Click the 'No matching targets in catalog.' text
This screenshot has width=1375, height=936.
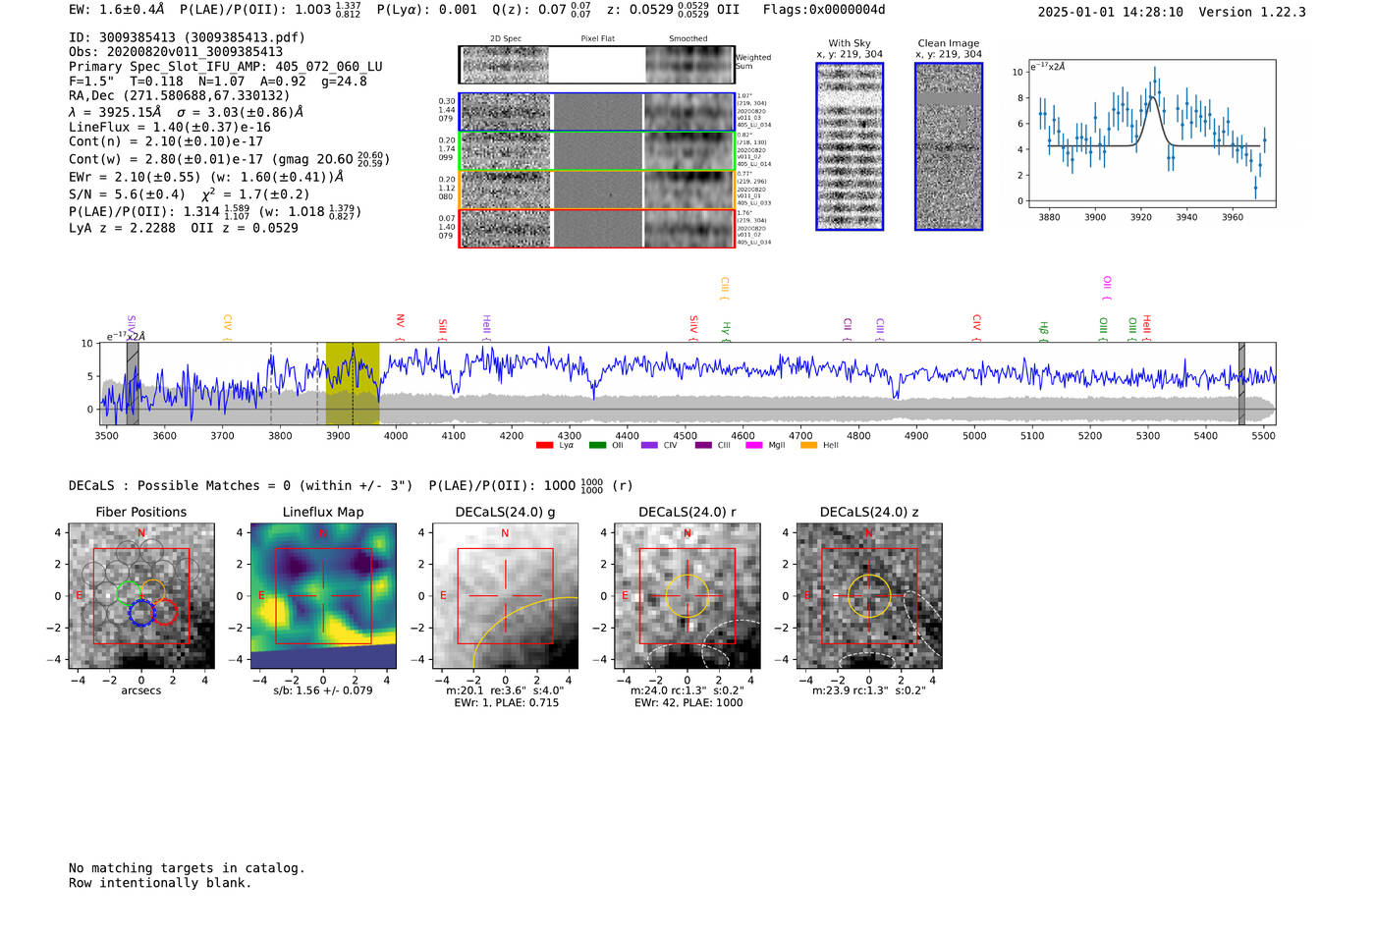click(187, 868)
